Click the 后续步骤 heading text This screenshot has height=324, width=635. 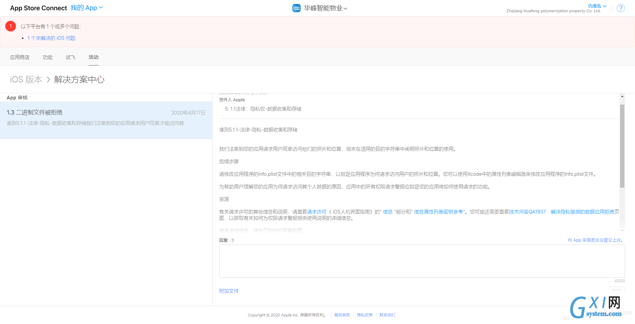(229, 162)
